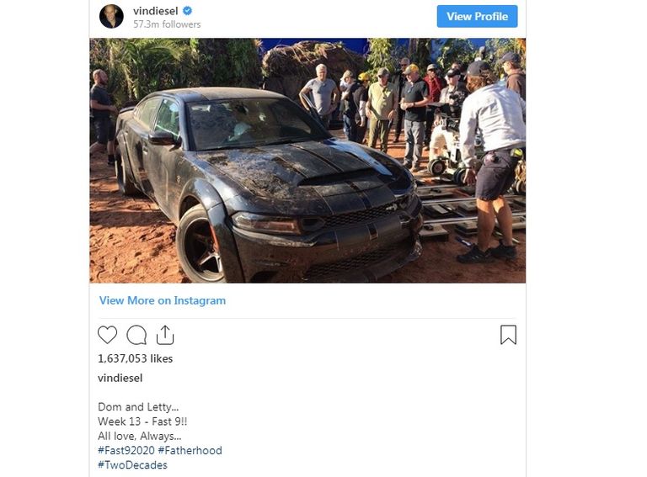Click the film crew area in photo

(413, 111)
